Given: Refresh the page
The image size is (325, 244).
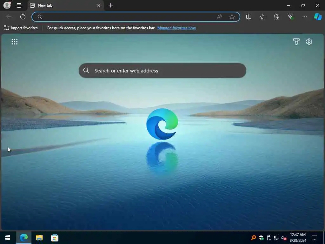Looking at the screenshot, I should pos(23,17).
